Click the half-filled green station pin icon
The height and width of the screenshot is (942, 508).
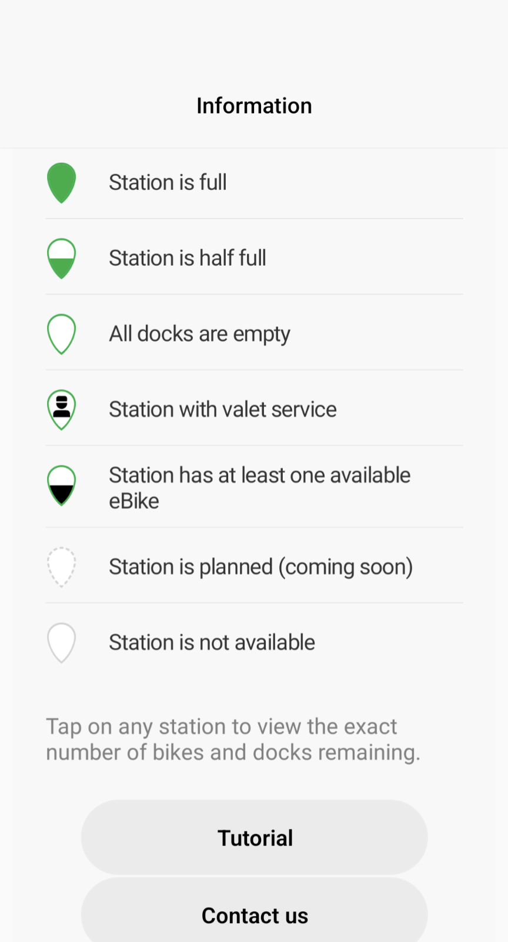61,259
